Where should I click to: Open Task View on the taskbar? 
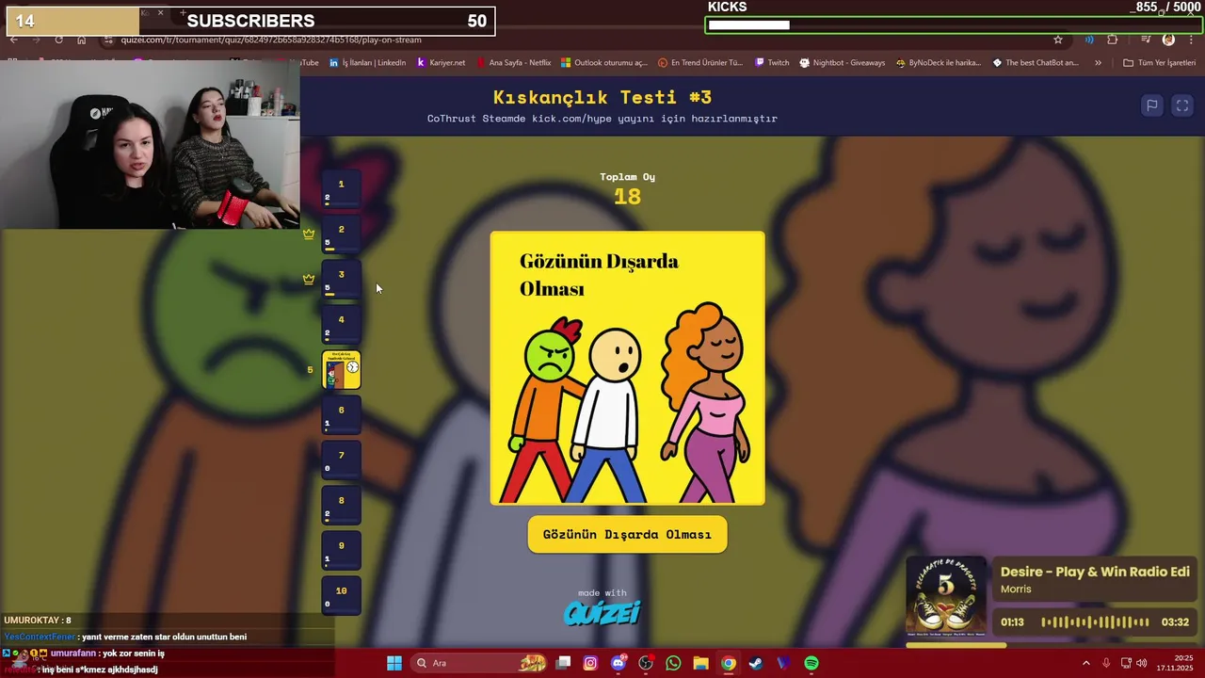563,663
